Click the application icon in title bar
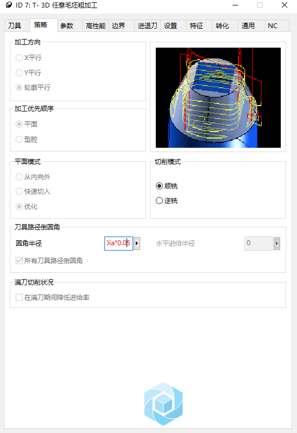Viewport: 297px width, 433px height. [9, 5]
